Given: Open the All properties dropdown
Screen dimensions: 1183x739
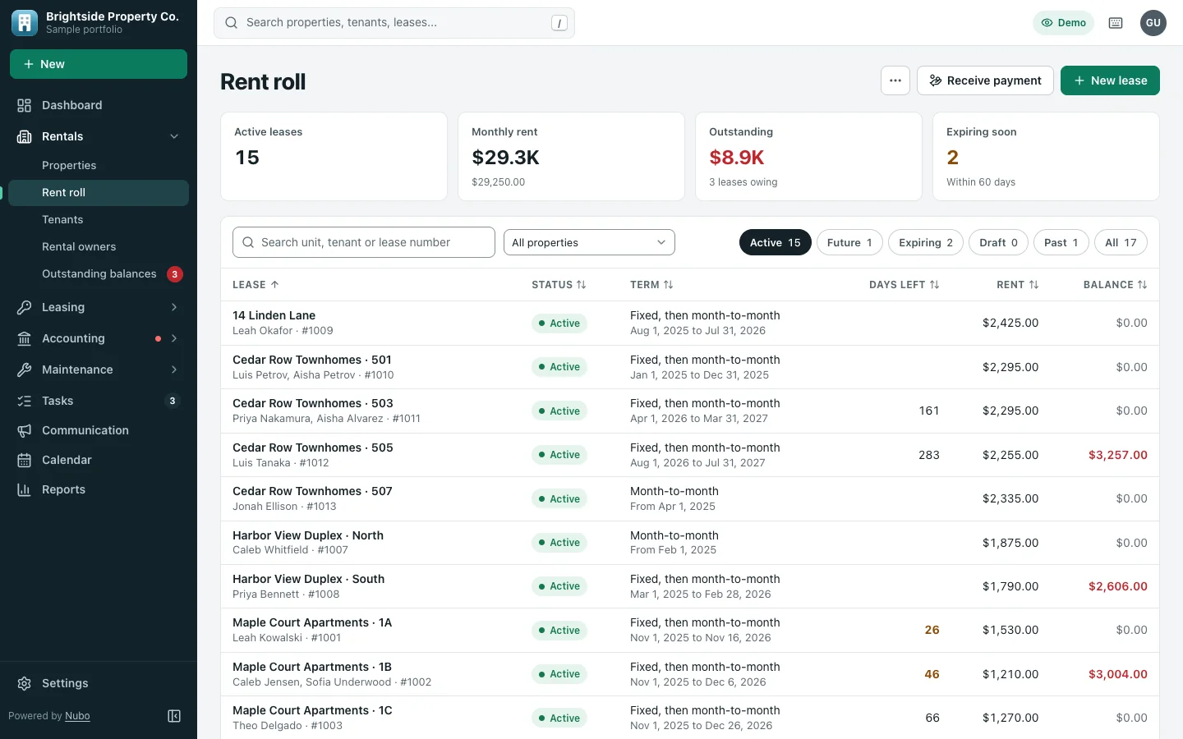Looking at the screenshot, I should pos(589,242).
